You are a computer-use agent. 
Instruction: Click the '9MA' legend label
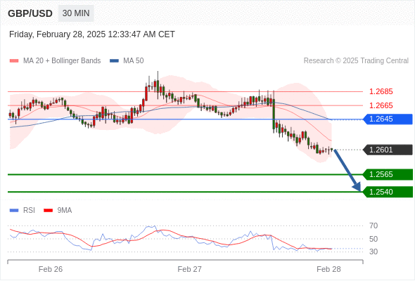tap(65, 211)
